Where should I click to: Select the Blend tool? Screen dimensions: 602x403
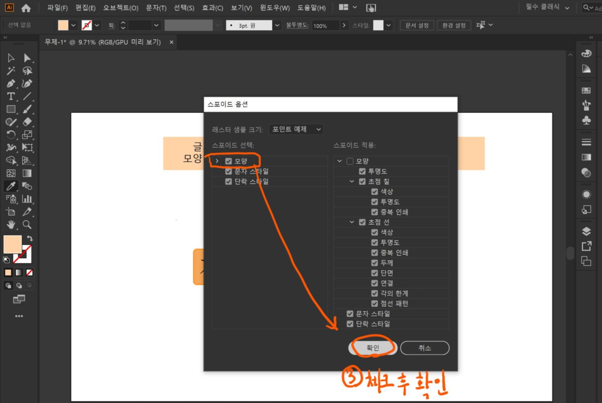pos(27,186)
